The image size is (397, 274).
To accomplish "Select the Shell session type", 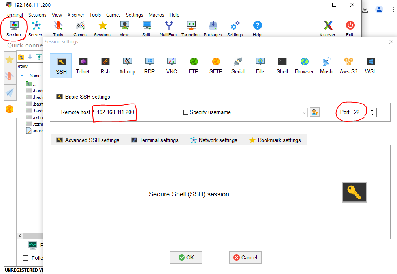I will [282, 65].
